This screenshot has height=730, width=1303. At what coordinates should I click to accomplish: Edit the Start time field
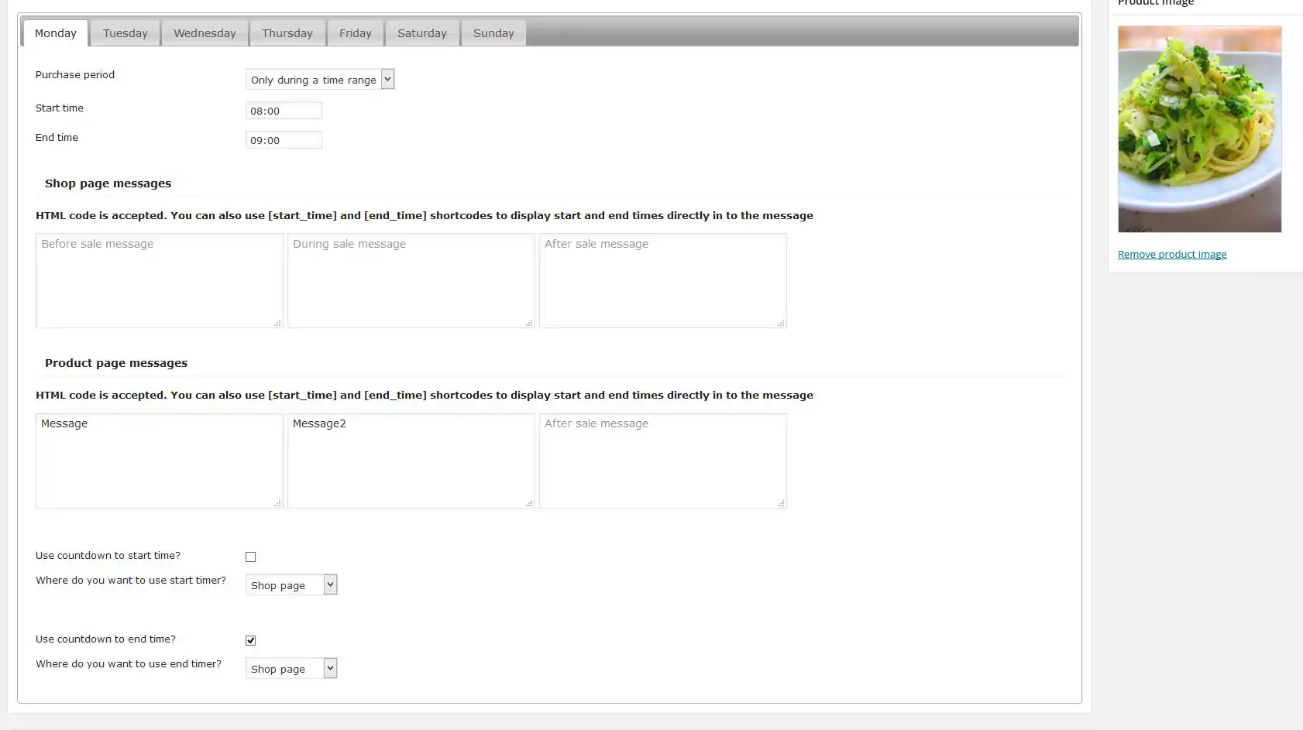pos(284,110)
